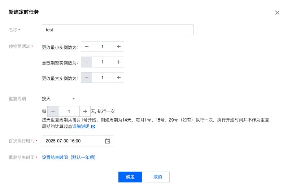Decrease the repeat interval days with minus

[x=53, y=111]
